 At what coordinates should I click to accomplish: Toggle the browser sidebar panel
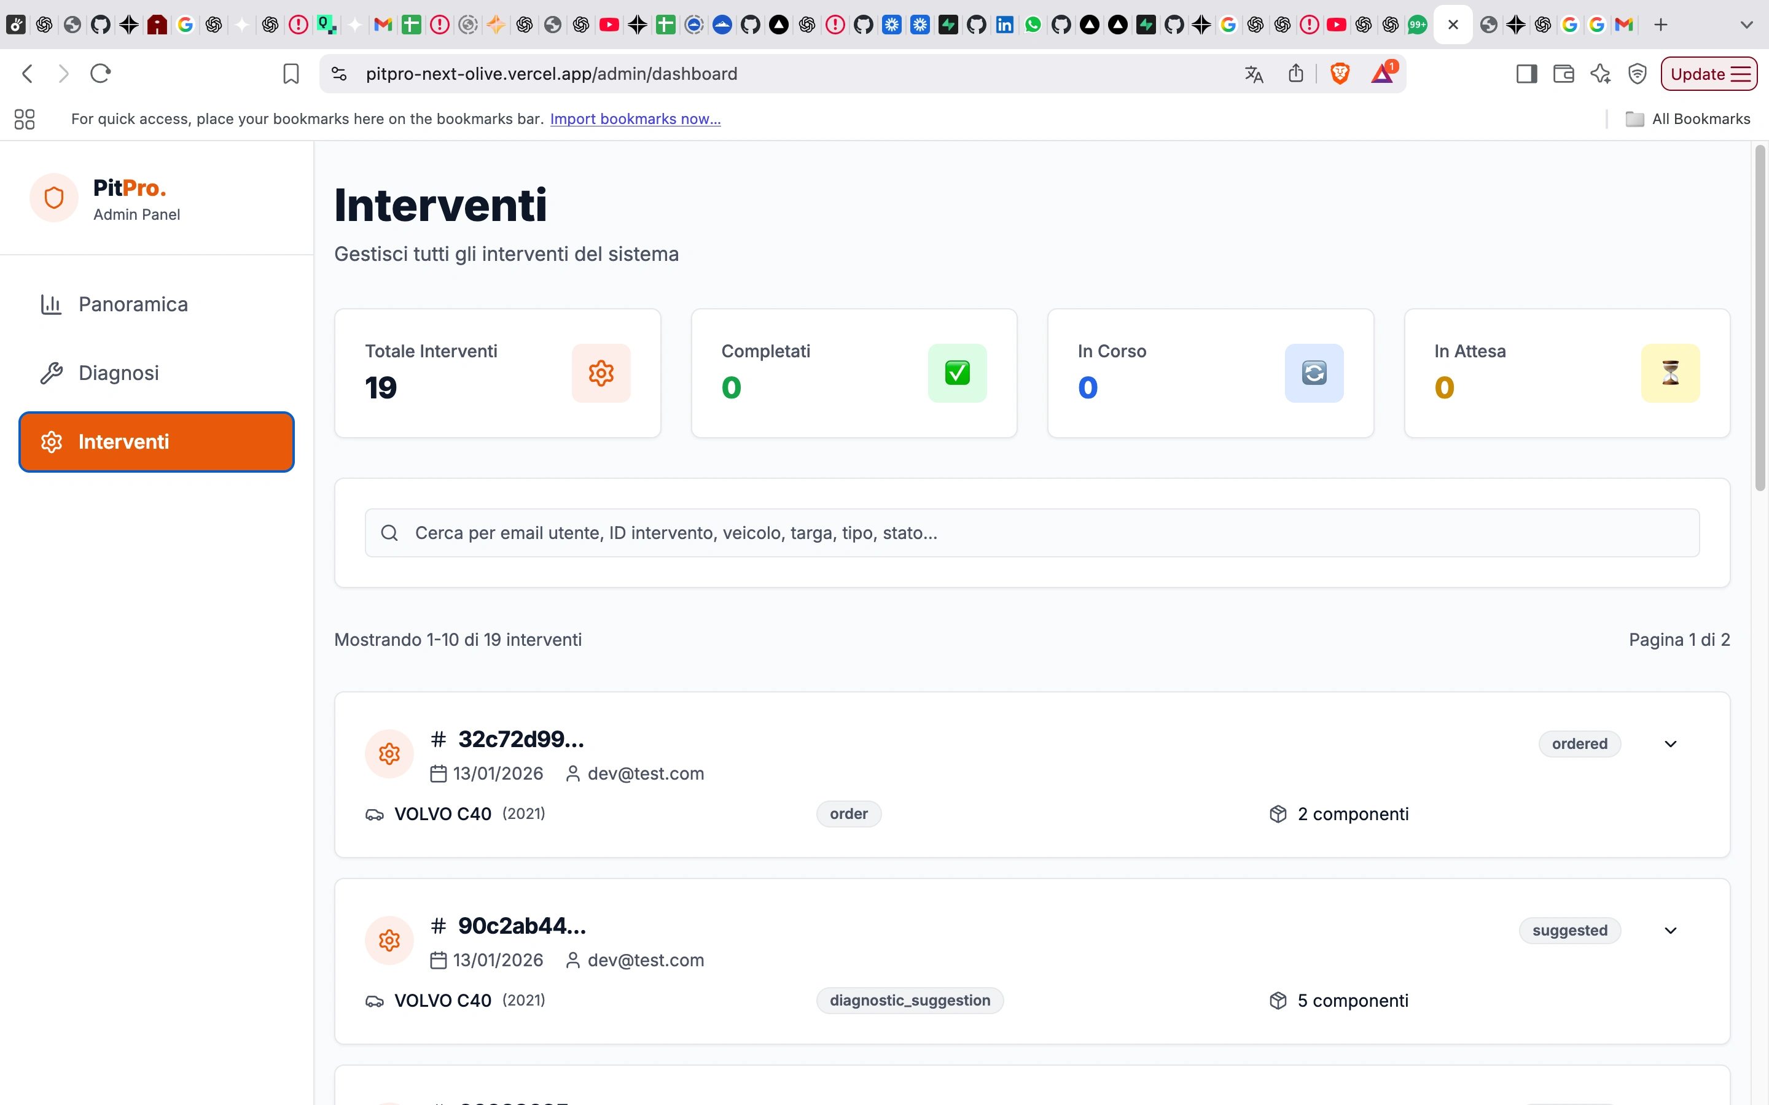(x=1526, y=74)
